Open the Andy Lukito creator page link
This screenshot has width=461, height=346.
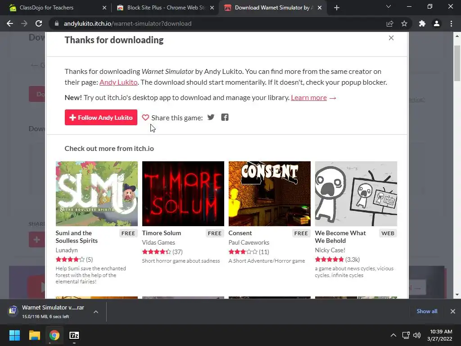pos(118,82)
